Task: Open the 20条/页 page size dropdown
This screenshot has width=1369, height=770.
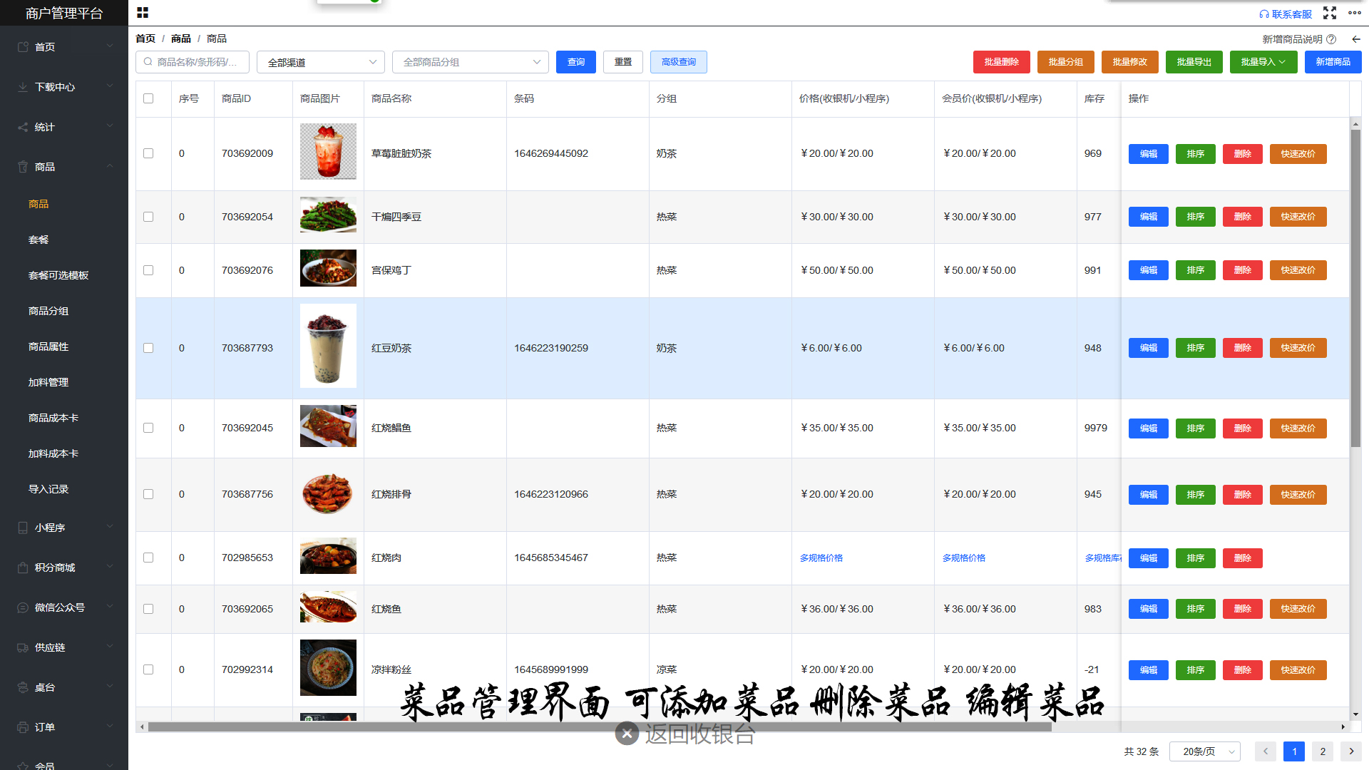Action: click(x=1205, y=751)
